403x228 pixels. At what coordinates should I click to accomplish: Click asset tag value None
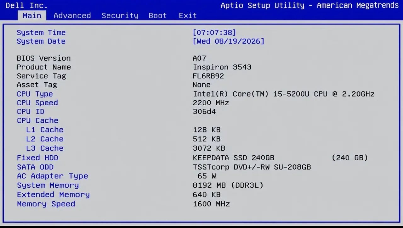pyautogui.click(x=201, y=85)
